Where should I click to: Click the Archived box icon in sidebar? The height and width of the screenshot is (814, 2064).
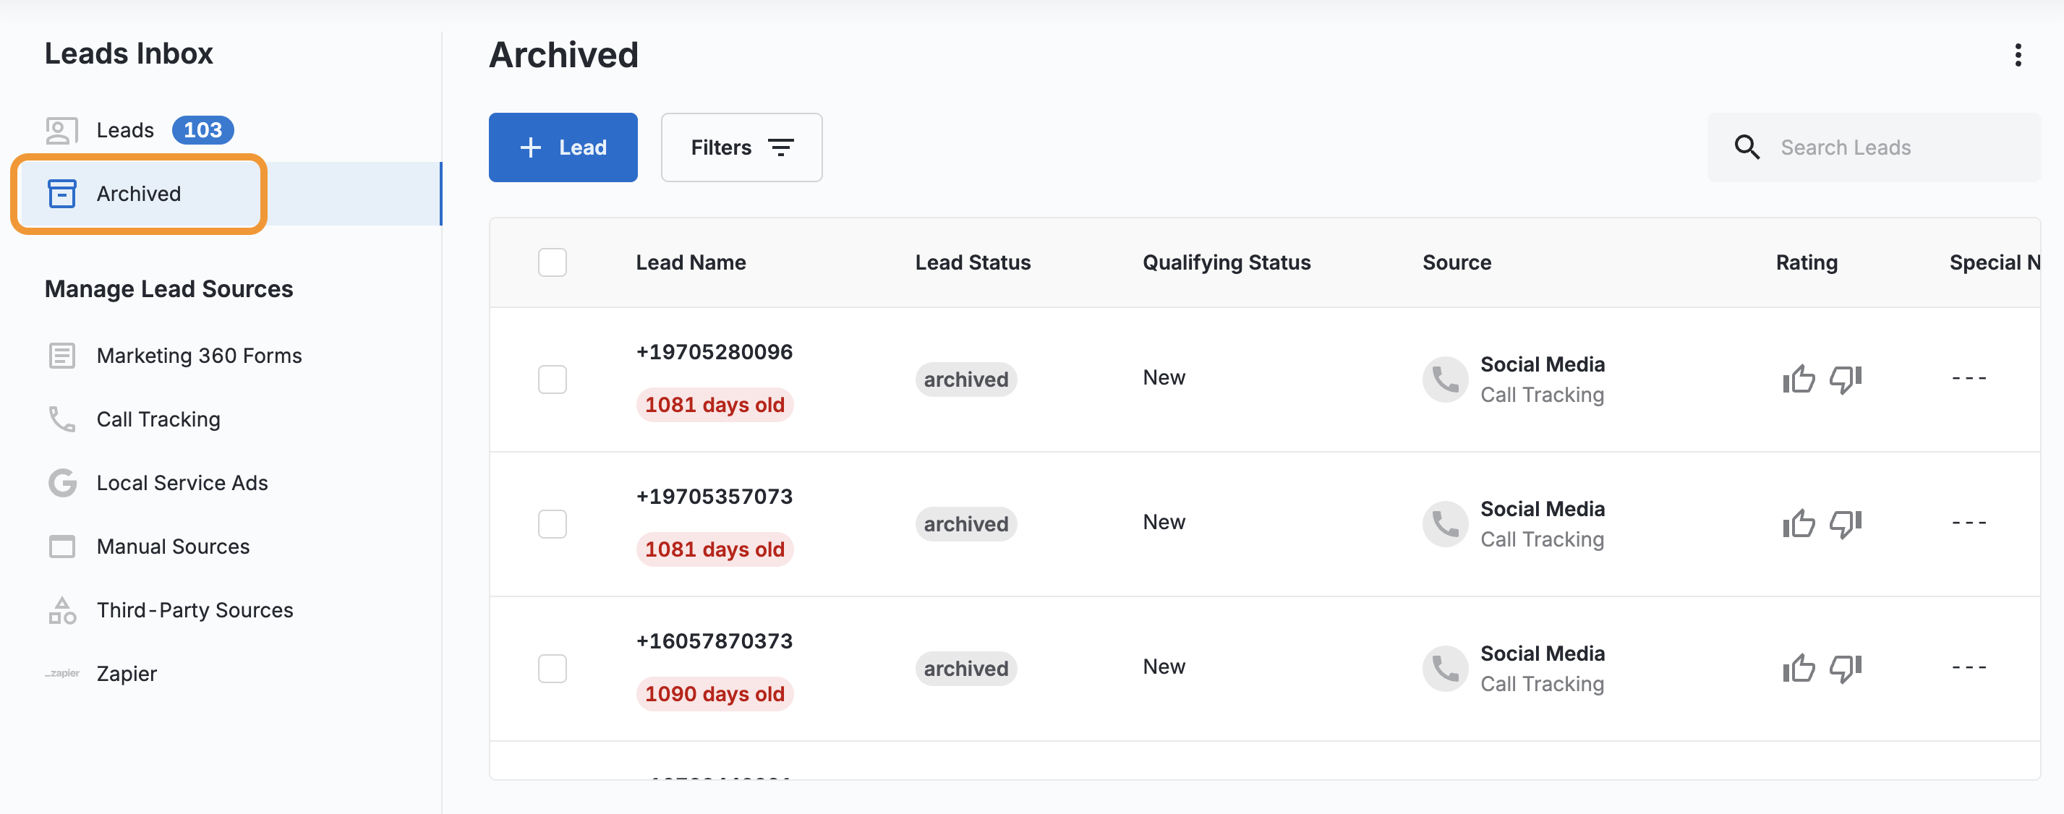click(x=62, y=194)
